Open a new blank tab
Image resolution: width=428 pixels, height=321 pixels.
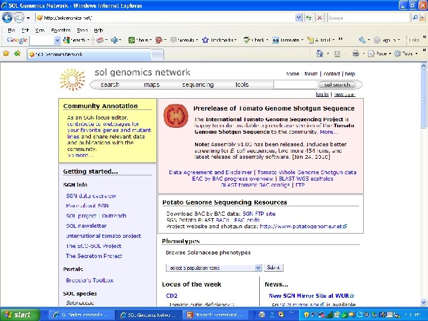point(158,55)
